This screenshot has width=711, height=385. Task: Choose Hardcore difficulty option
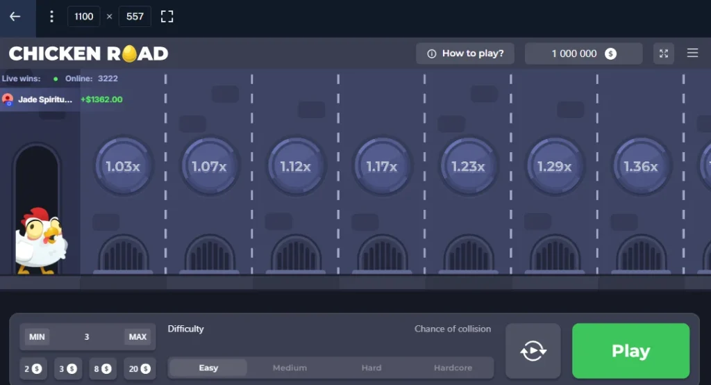click(x=453, y=368)
